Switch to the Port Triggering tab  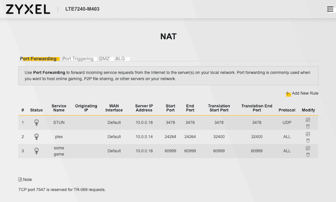click(x=78, y=59)
